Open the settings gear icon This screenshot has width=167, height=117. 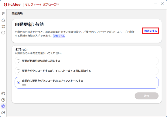point(3,106)
